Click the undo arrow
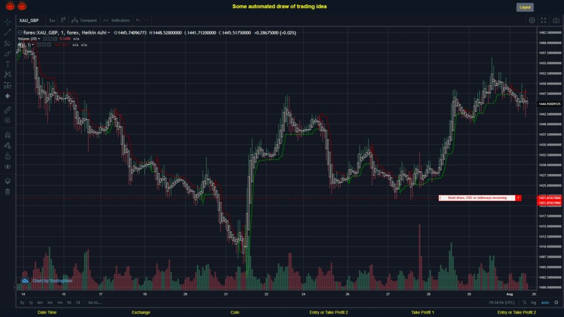Screen dimensions: 564x317 (138, 20)
